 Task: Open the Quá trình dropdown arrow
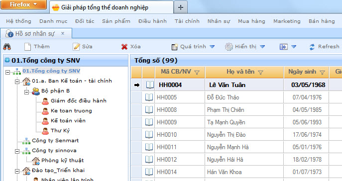(x=212, y=47)
